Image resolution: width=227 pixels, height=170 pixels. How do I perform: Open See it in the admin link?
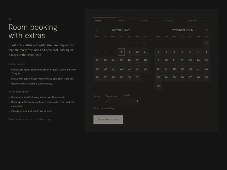pyautogui.click(x=20, y=119)
